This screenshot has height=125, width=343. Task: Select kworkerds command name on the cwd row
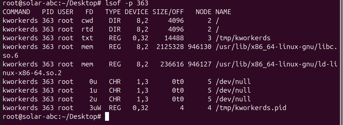coord(20,21)
